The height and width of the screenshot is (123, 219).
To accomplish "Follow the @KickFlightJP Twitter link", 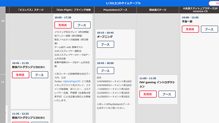I will (x=72, y=81).
